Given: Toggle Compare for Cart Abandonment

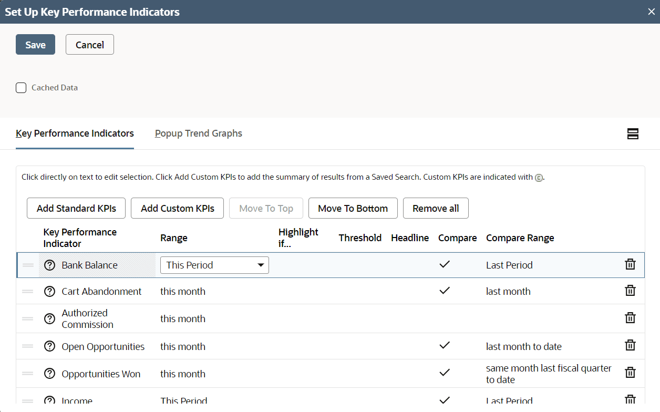Looking at the screenshot, I should pos(445,290).
